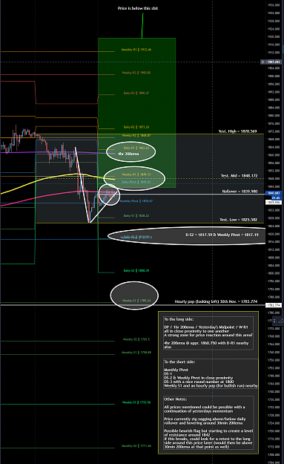Select the 'To the long side:' note box

point(208,333)
